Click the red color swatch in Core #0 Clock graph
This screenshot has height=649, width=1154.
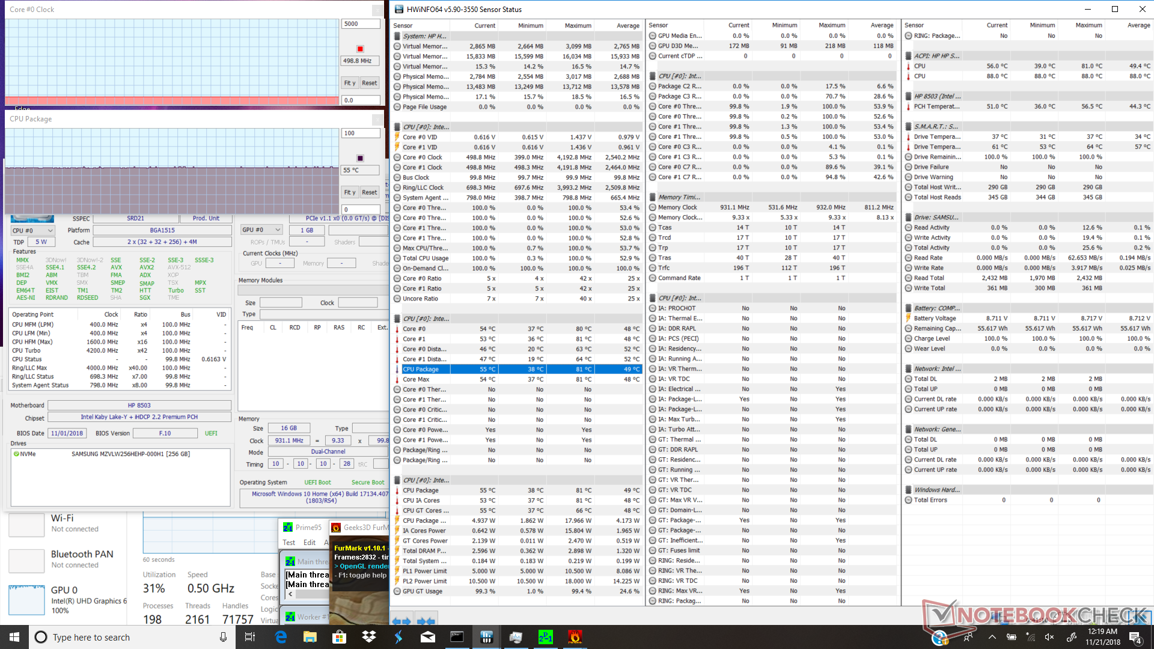(360, 49)
